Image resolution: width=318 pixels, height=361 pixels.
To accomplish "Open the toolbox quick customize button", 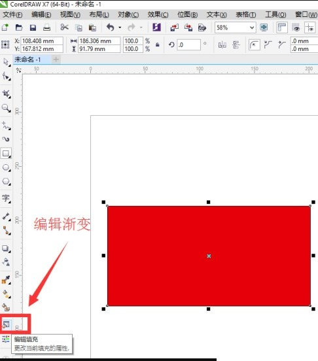I will 6,339.
